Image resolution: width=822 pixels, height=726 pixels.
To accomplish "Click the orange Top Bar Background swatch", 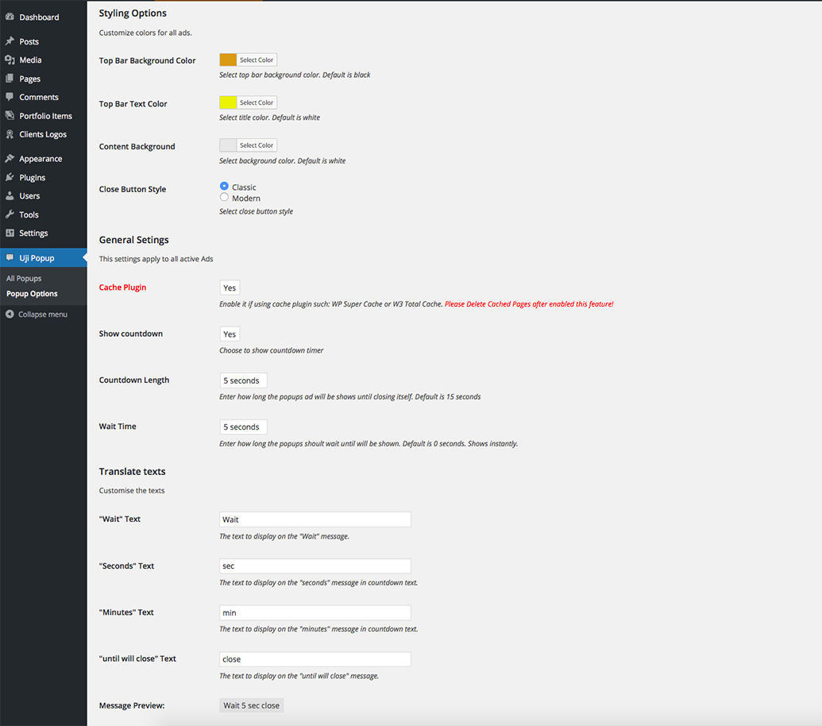I will click(228, 60).
